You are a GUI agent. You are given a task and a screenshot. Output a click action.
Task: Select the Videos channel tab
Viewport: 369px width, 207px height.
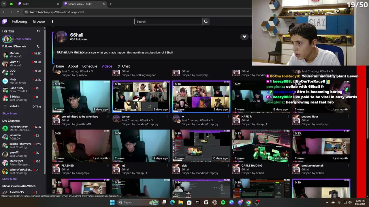point(107,66)
